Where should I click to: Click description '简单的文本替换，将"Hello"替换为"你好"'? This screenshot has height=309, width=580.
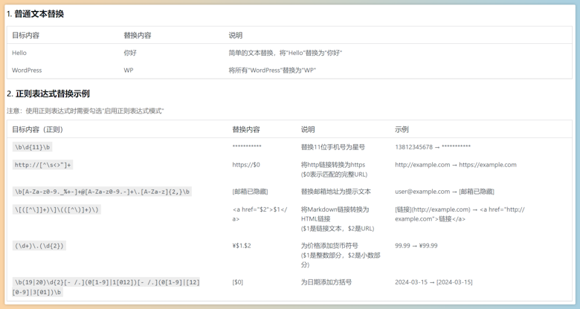point(286,53)
